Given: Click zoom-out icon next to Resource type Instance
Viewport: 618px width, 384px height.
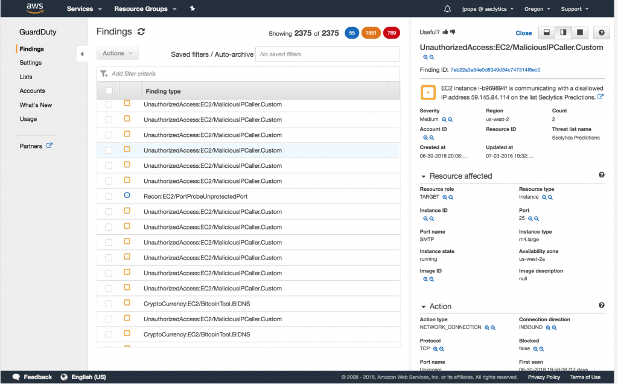Looking at the screenshot, I should [550, 197].
